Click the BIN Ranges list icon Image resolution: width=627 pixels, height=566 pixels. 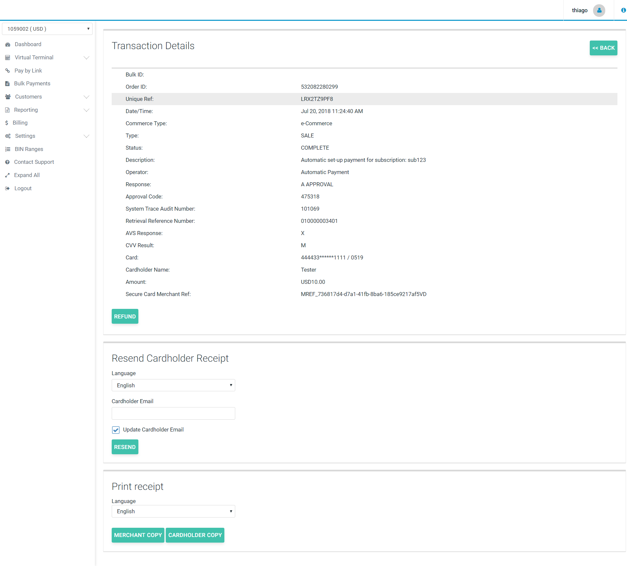pos(8,149)
